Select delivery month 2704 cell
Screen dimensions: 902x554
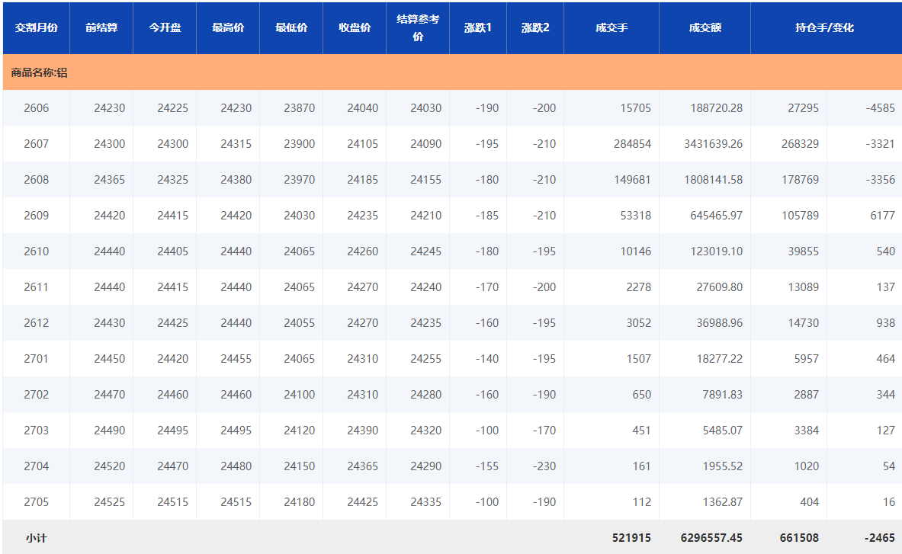(37, 466)
